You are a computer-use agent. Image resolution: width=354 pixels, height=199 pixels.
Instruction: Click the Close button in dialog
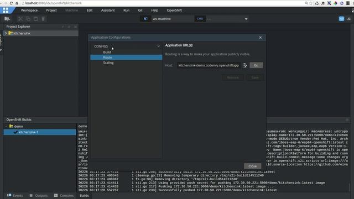coord(252,166)
